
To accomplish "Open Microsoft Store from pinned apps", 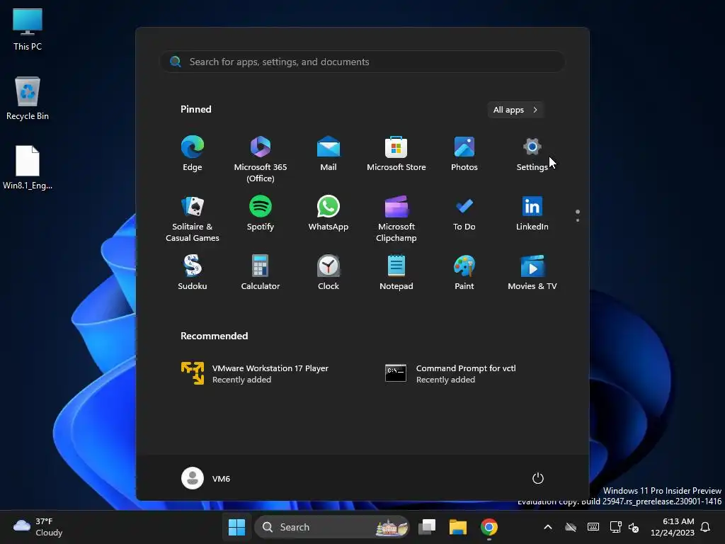I will coord(396,154).
